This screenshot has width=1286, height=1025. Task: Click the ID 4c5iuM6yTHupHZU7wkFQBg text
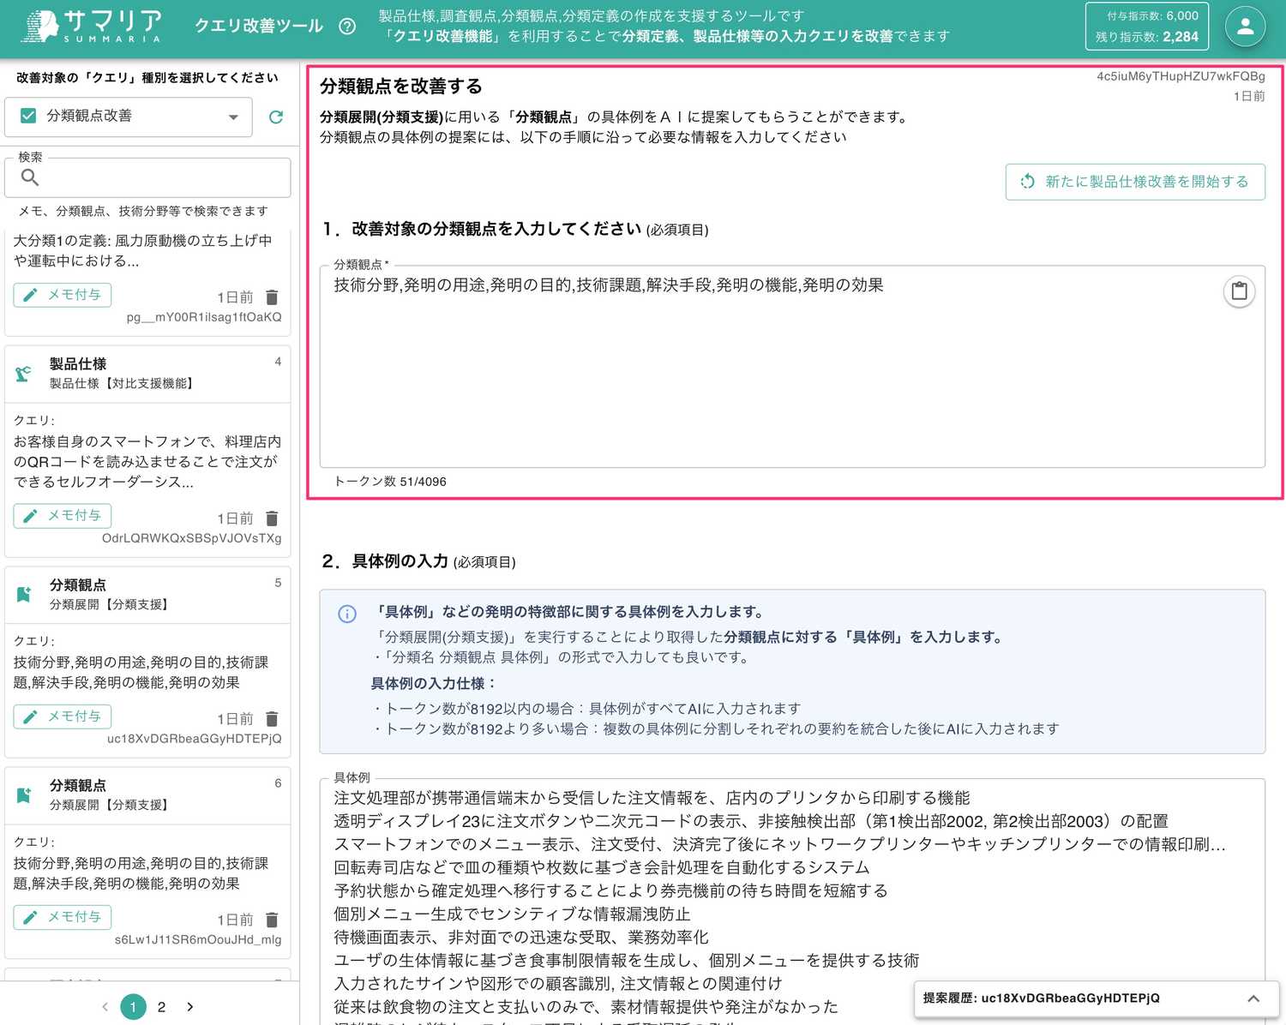tap(1181, 76)
